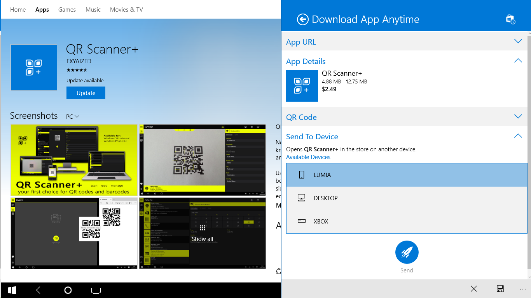Open the yellow QR Scanner+ promo screenshot
531x298 pixels.
[x=74, y=160]
